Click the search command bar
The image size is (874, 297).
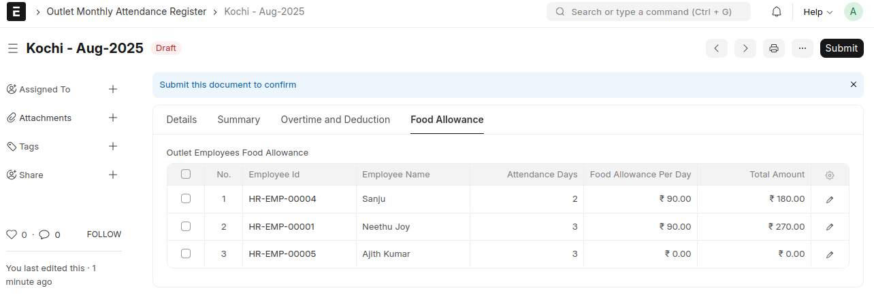(x=648, y=12)
